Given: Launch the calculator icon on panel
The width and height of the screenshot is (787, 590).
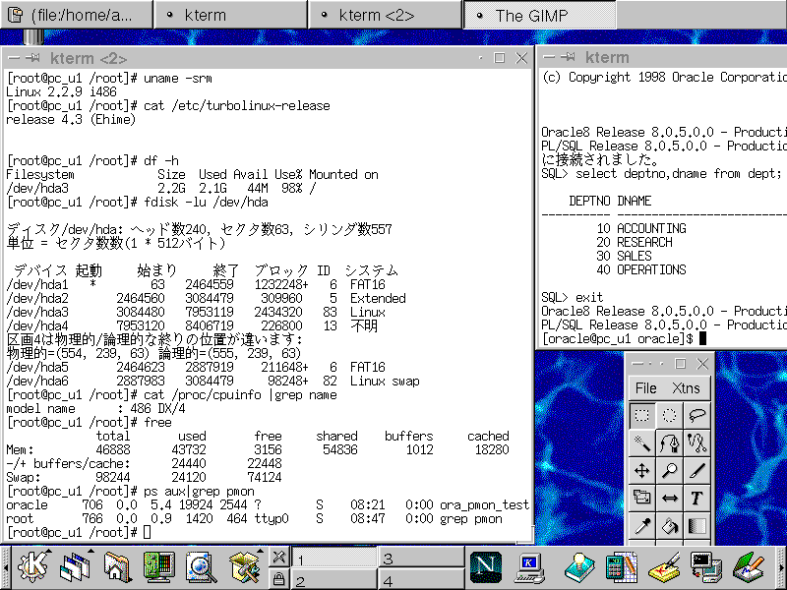Looking at the screenshot, I should [622, 567].
